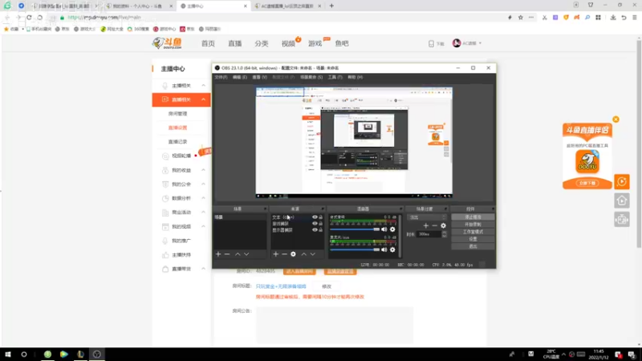Click 开始录制 to start recording in OBS

click(473, 225)
